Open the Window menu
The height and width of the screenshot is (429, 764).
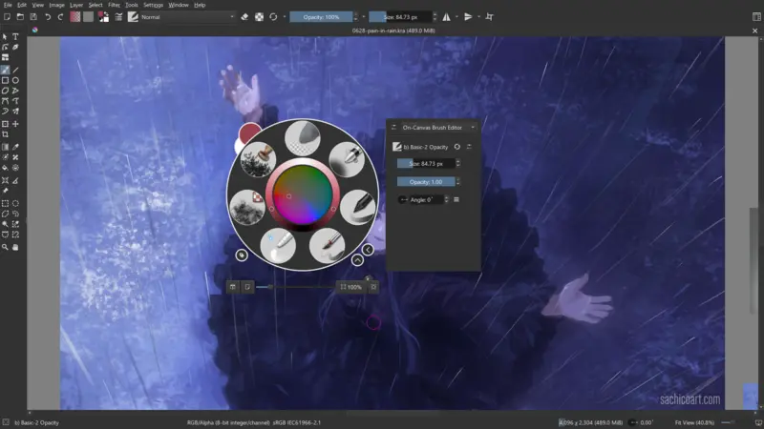(x=179, y=5)
